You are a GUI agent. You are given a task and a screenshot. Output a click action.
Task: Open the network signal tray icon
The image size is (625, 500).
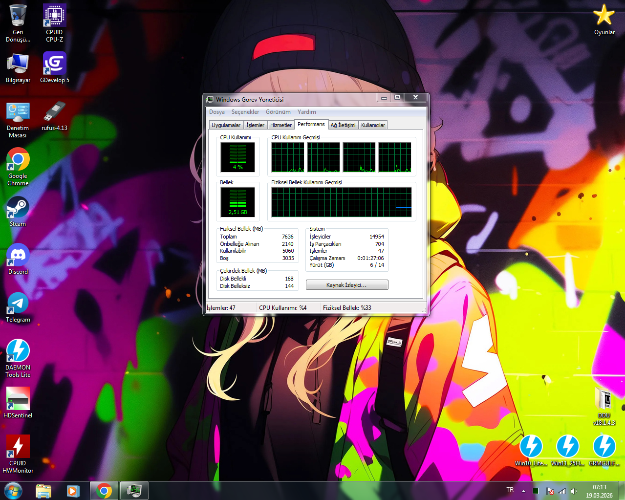click(x=562, y=491)
